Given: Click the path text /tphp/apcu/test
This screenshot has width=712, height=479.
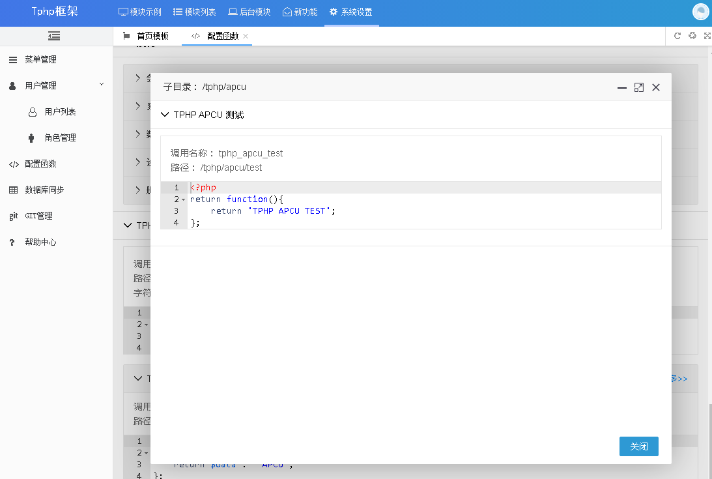Looking at the screenshot, I should (x=231, y=167).
